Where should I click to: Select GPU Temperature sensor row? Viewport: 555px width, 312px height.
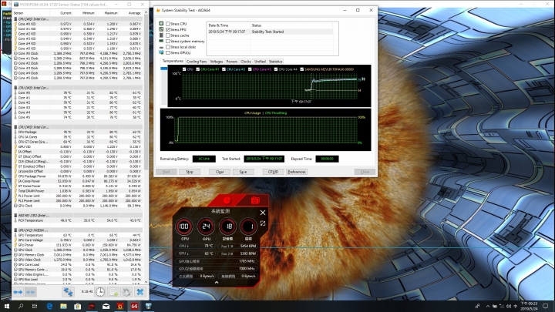78,235
